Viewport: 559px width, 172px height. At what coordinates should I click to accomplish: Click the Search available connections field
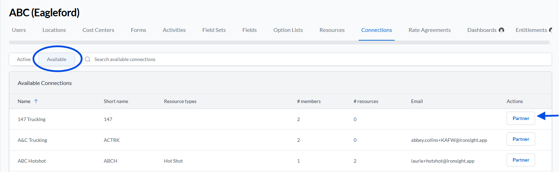point(316,59)
